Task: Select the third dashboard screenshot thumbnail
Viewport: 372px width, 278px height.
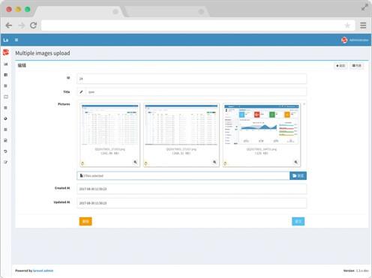Action: click(262, 124)
